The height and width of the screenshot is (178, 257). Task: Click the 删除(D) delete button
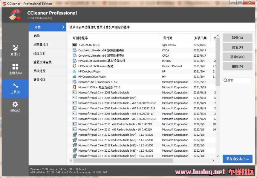(237, 67)
